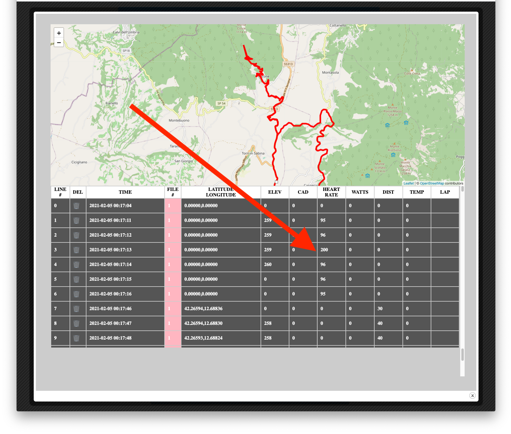Delete line 2 with trash icon
This screenshot has width=511, height=434.
(x=76, y=235)
